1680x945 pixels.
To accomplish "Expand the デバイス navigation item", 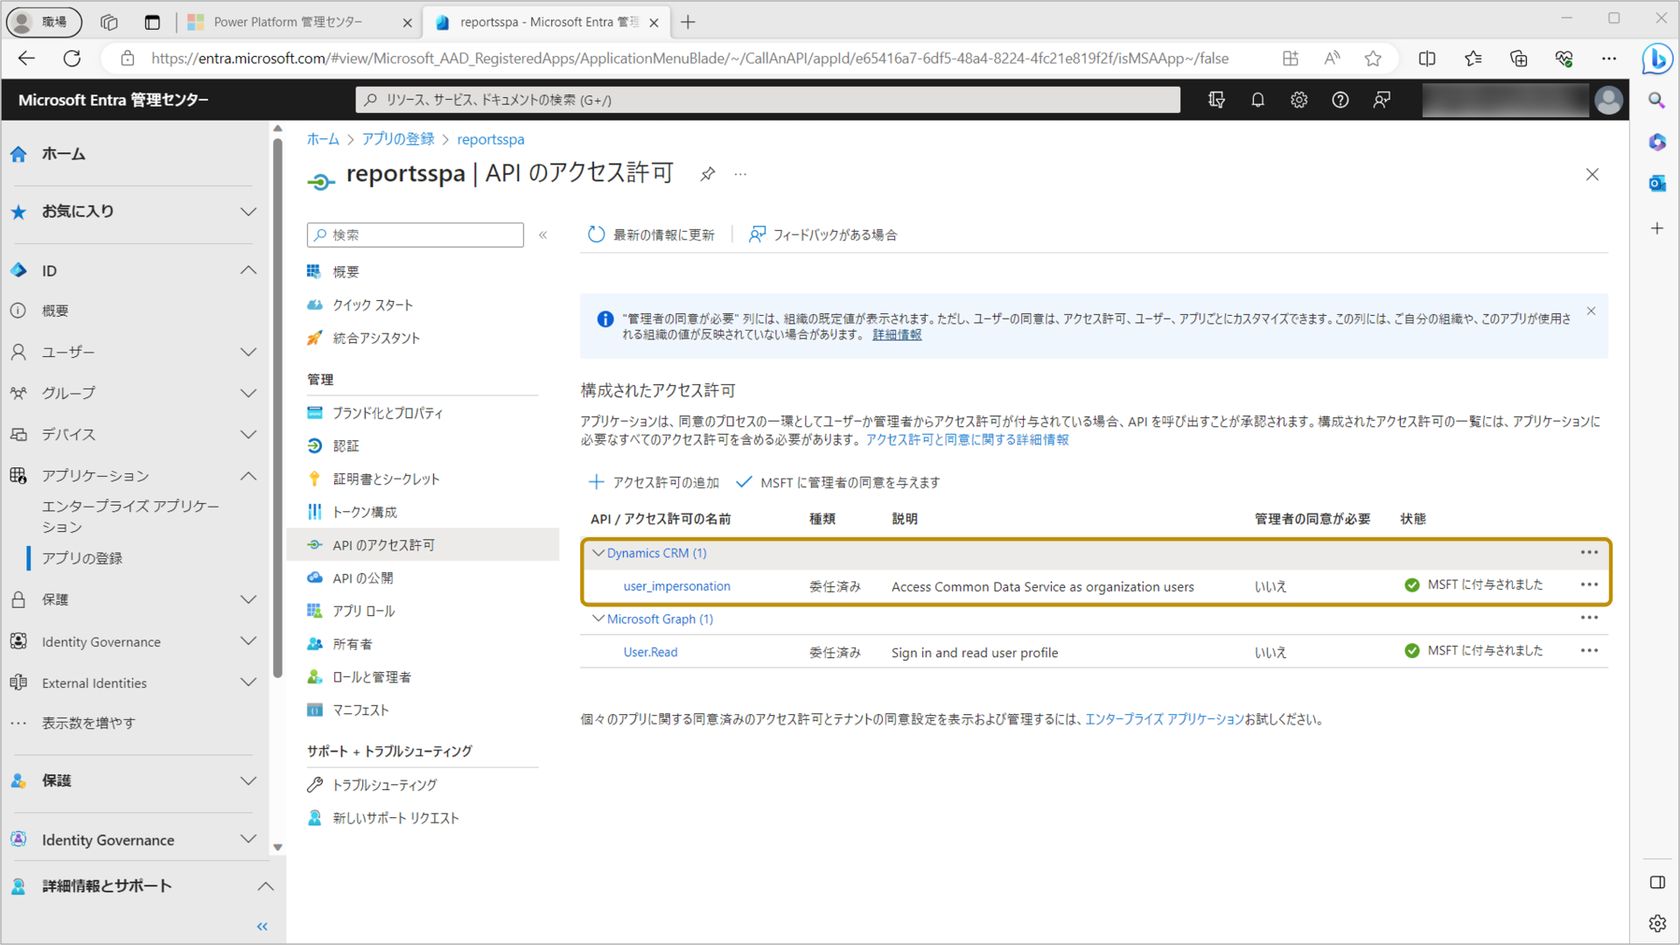I will [248, 434].
